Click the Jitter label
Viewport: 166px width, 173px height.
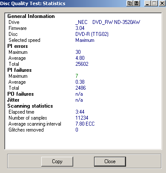pyautogui.click(x=13, y=100)
